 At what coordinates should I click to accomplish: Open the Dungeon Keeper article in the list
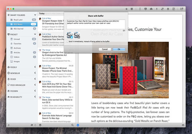51,24
